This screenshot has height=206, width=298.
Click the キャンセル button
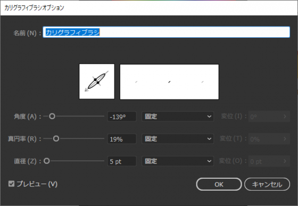267,184
